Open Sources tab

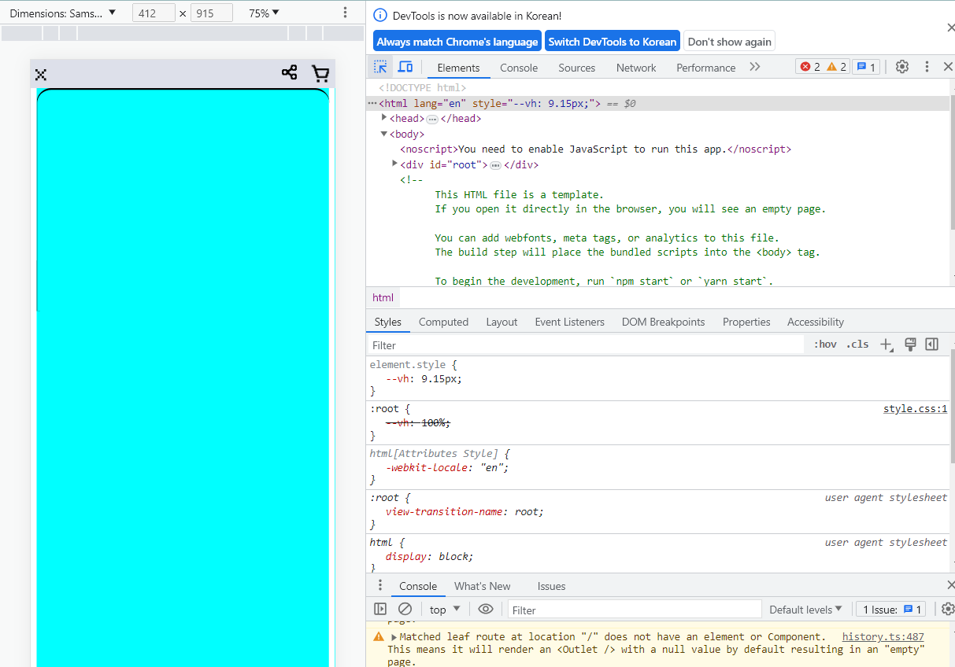577,68
